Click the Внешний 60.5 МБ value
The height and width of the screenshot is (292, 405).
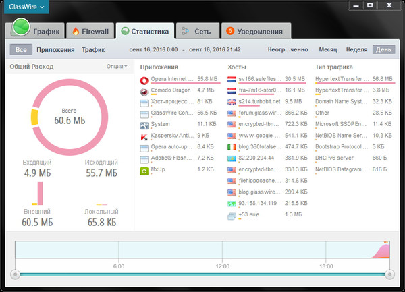coord(37,223)
